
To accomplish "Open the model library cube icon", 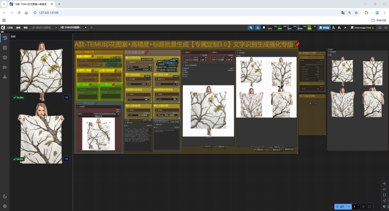I will click(x=5, y=57).
